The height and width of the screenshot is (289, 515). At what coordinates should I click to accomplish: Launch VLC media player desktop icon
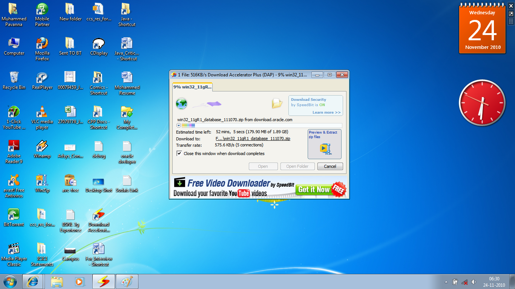tap(42, 113)
